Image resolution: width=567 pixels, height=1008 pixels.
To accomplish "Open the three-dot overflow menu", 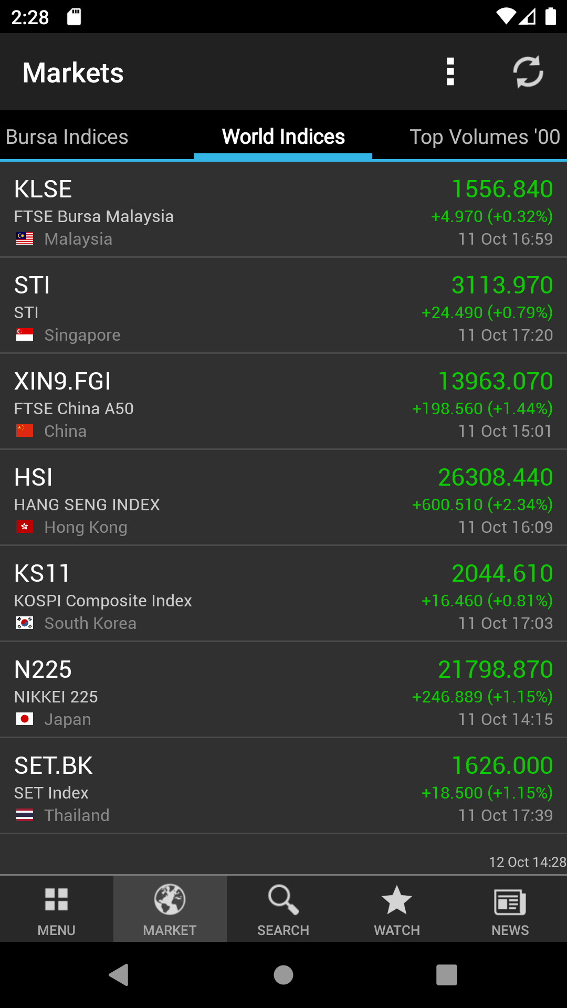I will coord(450,72).
